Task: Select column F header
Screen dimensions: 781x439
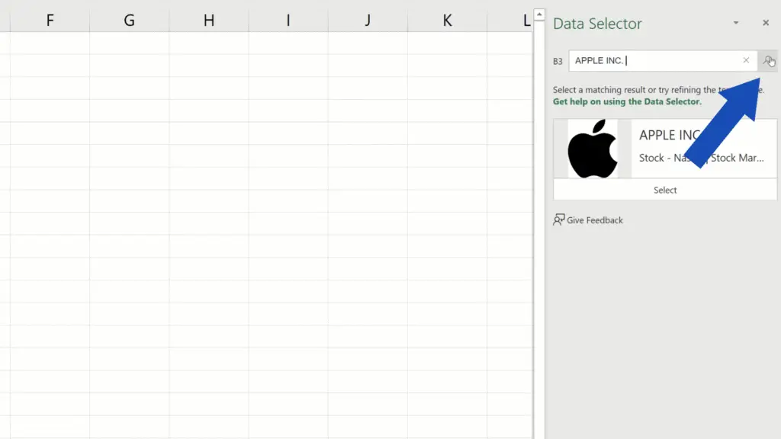Action: [x=50, y=21]
